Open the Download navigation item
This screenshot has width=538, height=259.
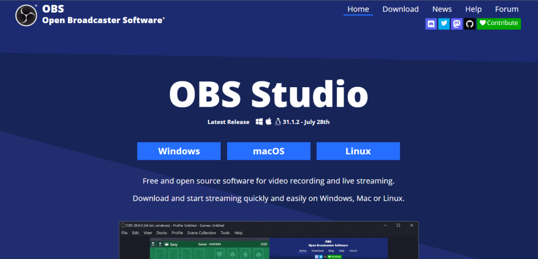[400, 9]
